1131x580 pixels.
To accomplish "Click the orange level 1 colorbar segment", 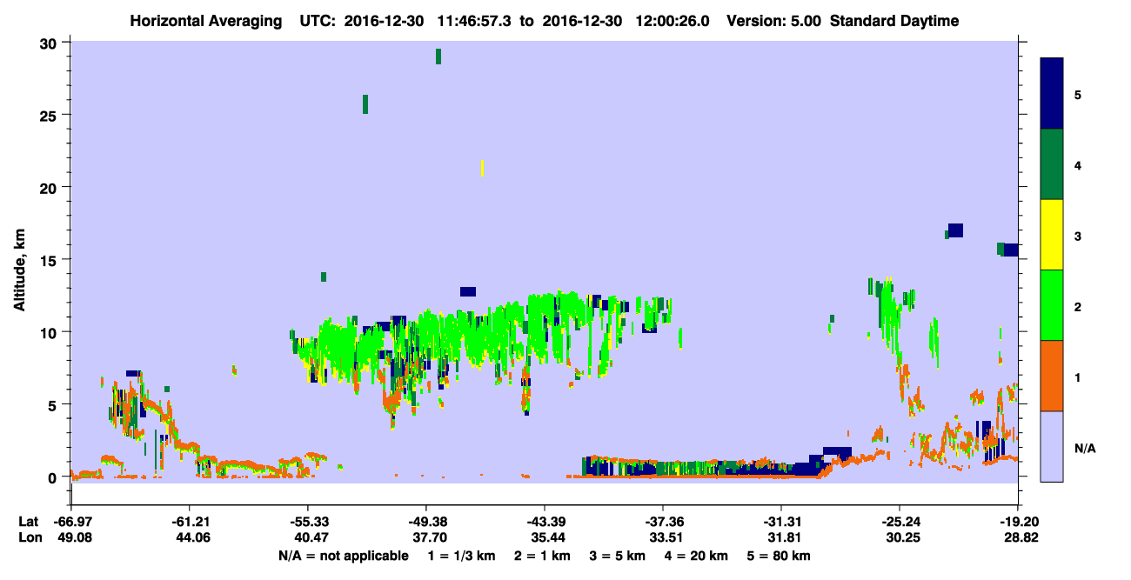I will tap(1052, 376).
